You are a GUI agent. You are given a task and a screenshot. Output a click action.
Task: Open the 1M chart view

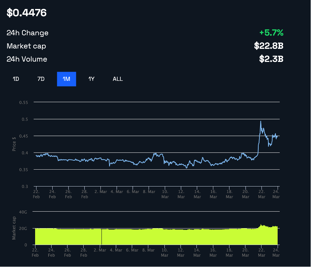point(66,79)
